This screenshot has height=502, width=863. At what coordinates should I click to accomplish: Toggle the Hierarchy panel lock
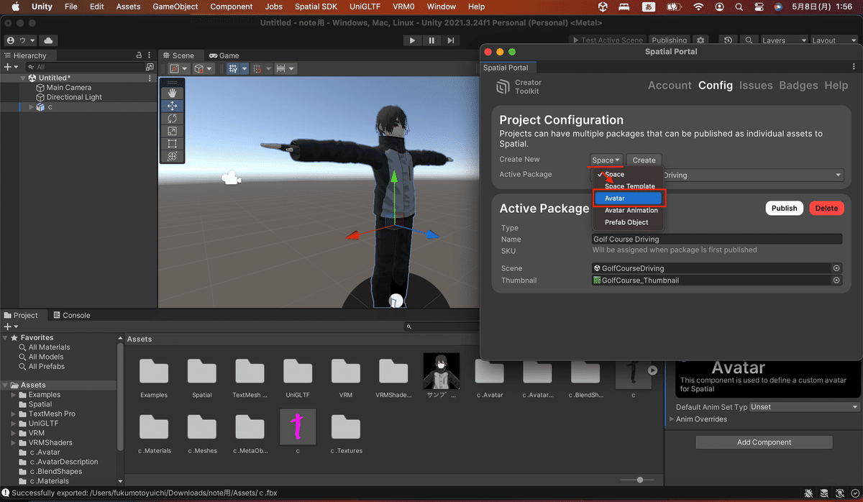click(139, 55)
